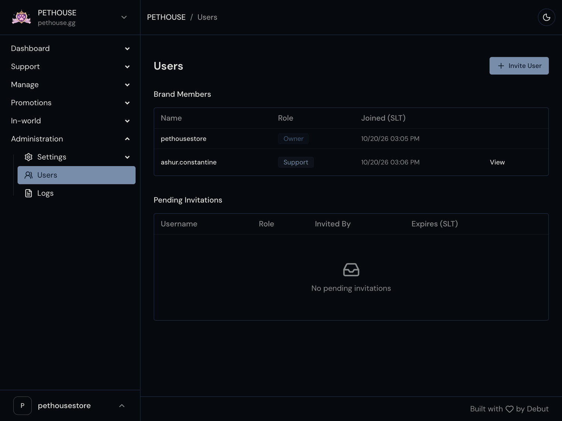Click the pethousestore name in members table

pos(184,138)
